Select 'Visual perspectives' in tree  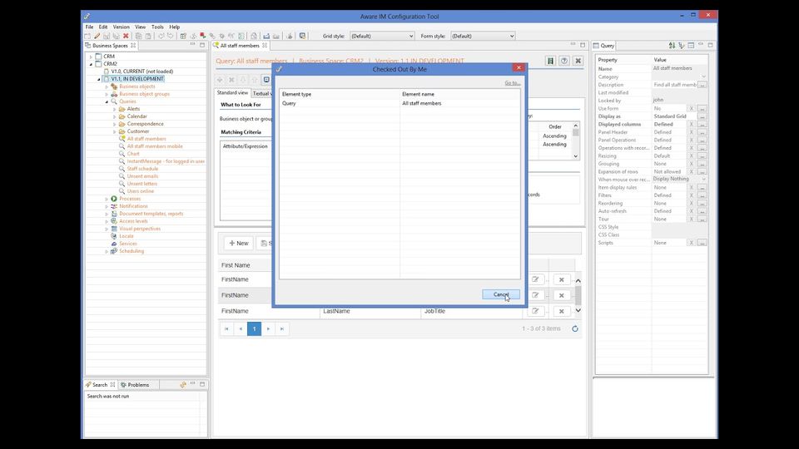(x=140, y=229)
